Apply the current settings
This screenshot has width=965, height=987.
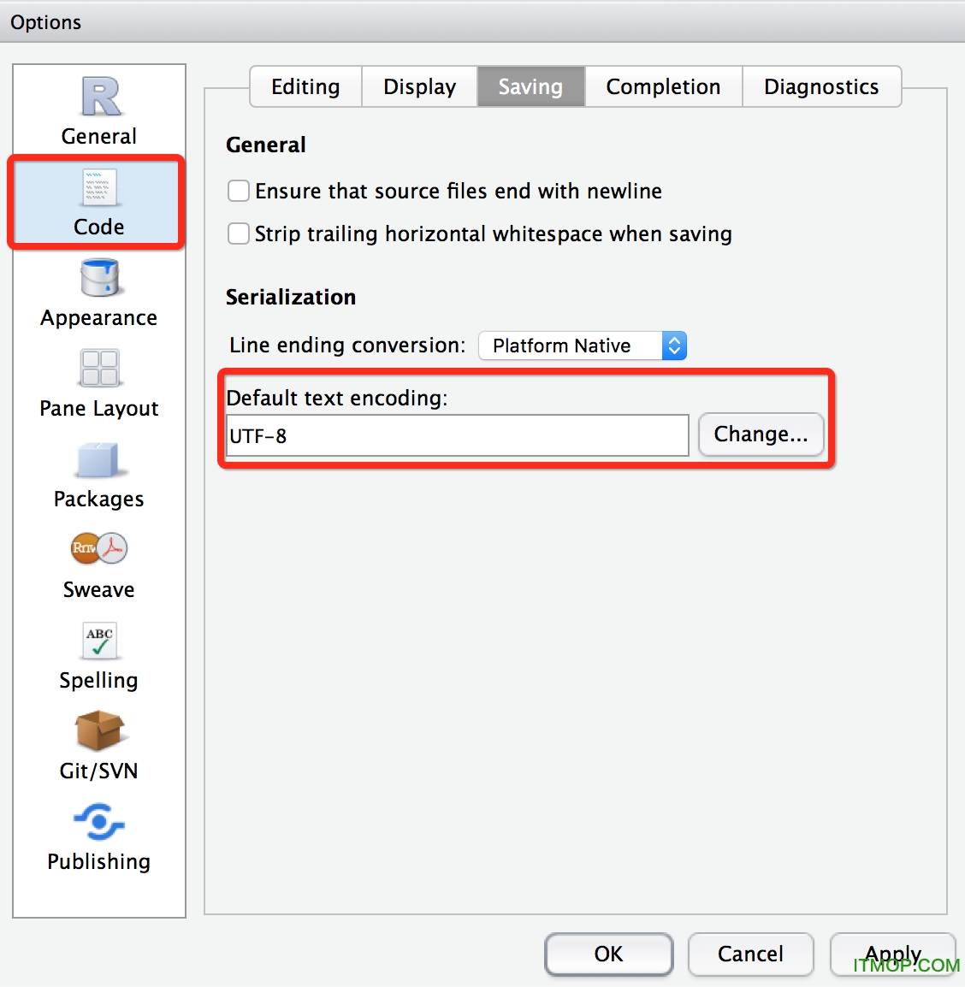click(x=892, y=954)
